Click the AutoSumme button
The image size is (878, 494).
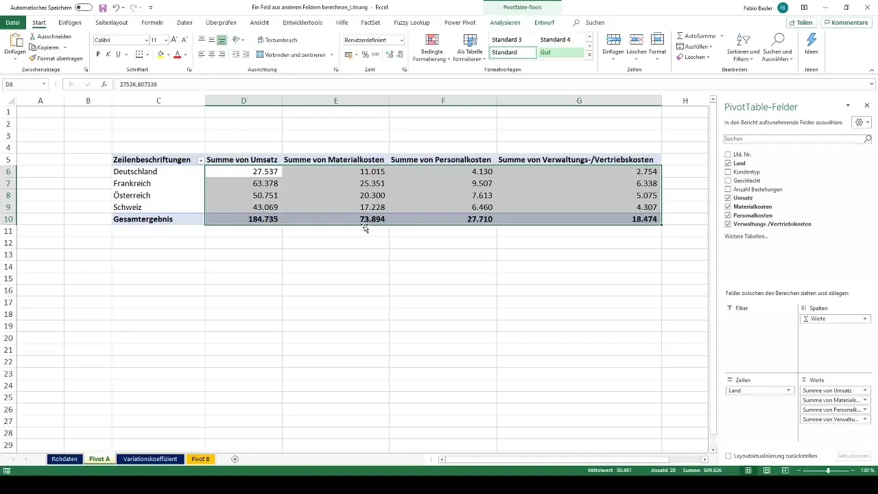coord(696,36)
